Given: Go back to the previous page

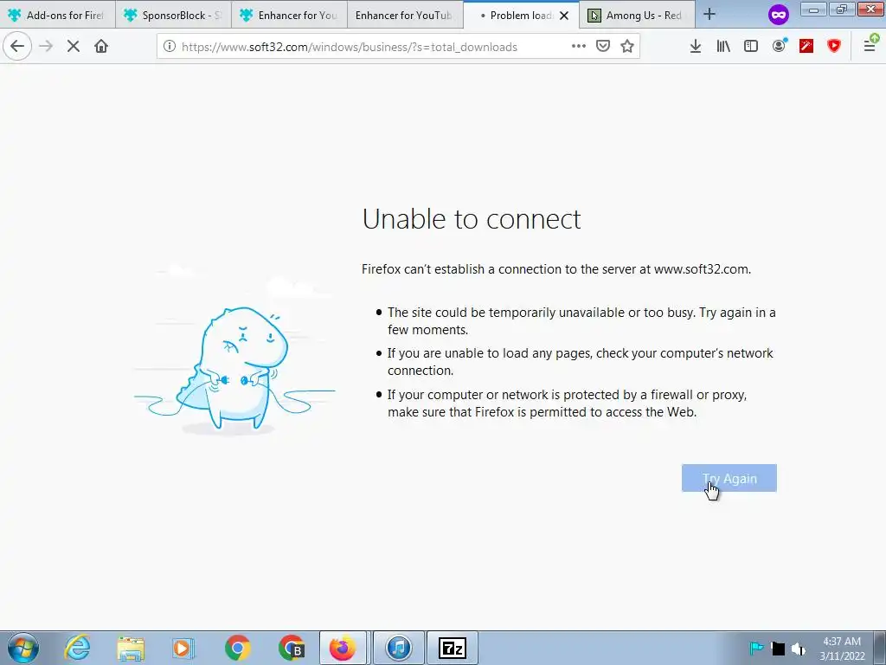Looking at the screenshot, I should pyautogui.click(x=17, y=47).
